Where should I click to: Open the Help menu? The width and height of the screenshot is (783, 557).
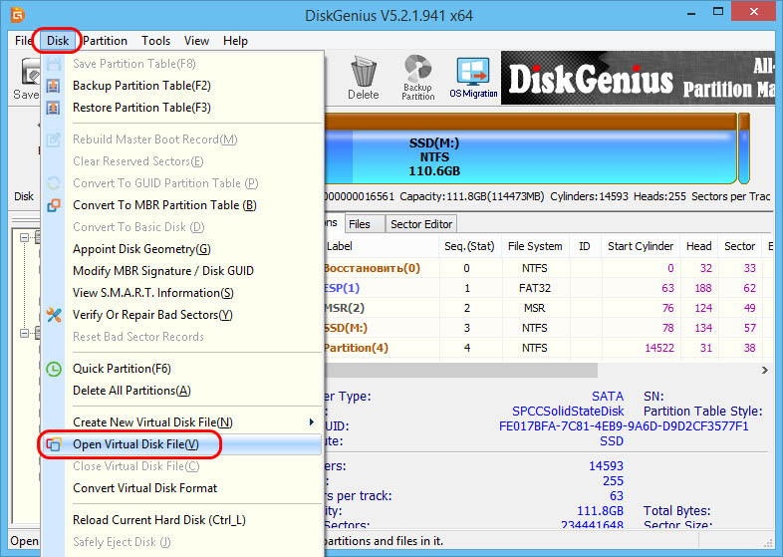click(235, 41)
